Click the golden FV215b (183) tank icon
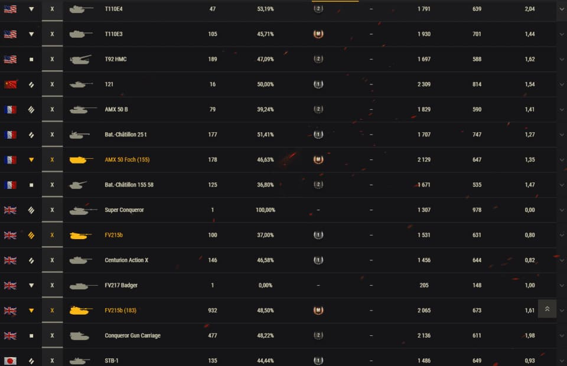This screenshot has width=567, height=366. click(80, 311)
